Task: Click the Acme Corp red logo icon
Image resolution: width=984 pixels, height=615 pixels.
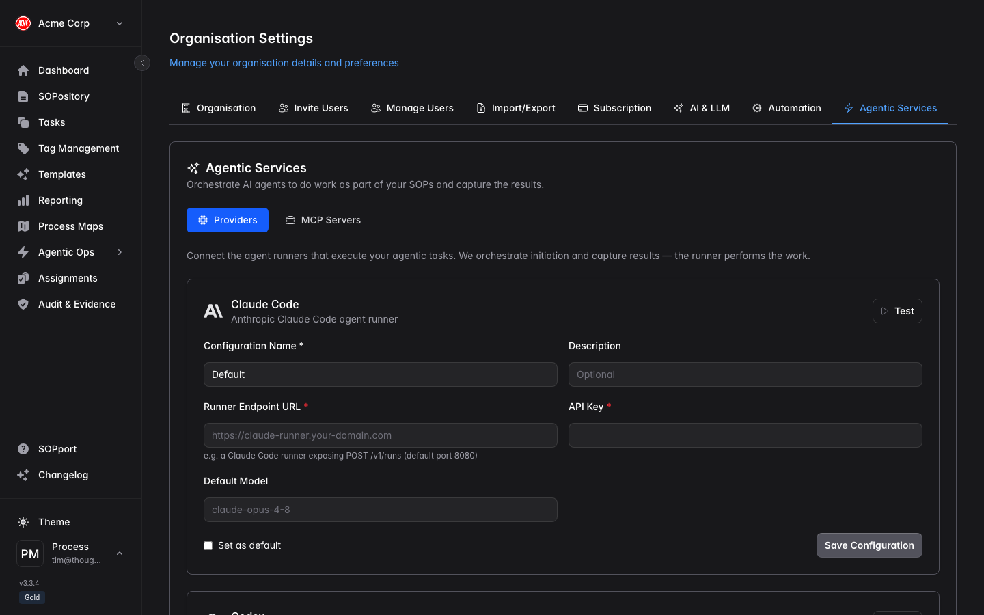Action: click(23, 23)
